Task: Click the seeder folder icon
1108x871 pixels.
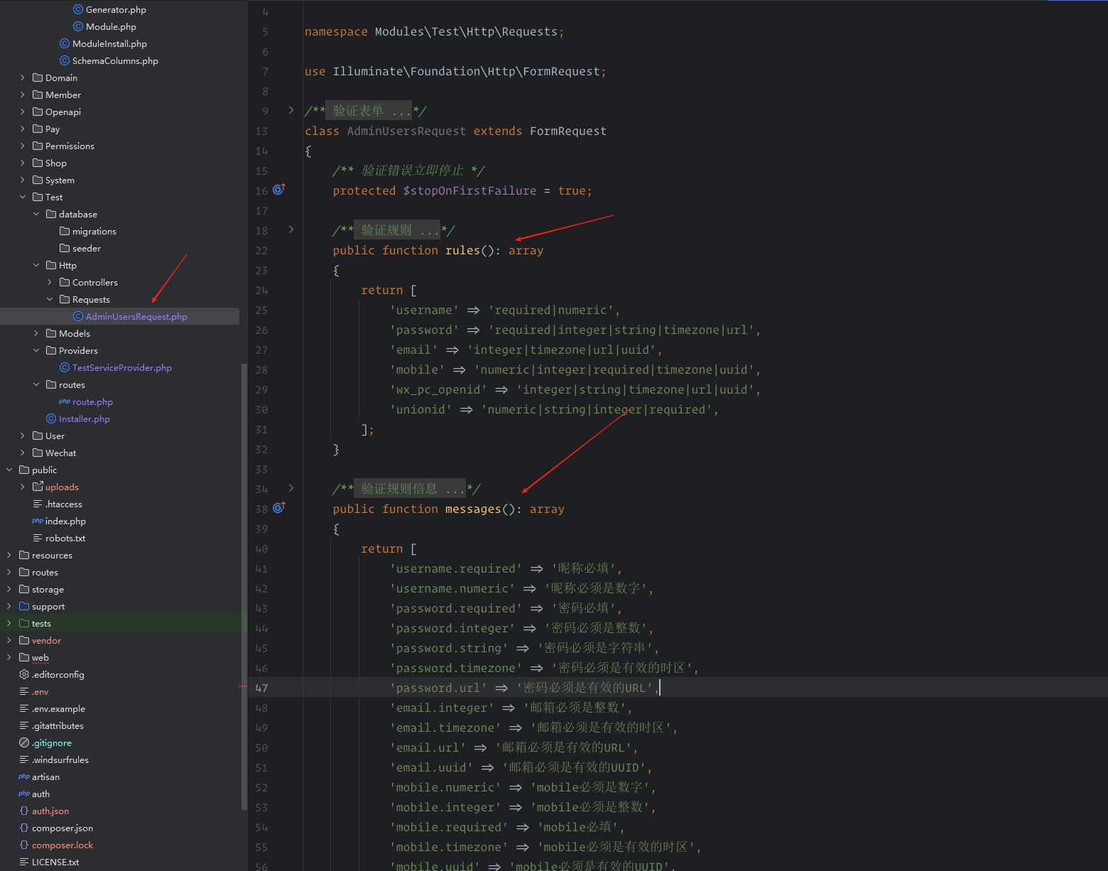Action: coord(65,248)
